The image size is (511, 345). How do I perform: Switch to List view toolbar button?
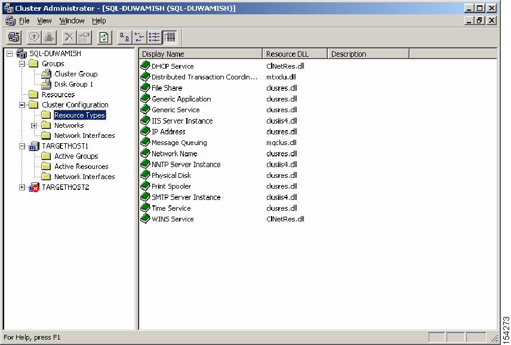coord(154,37)
